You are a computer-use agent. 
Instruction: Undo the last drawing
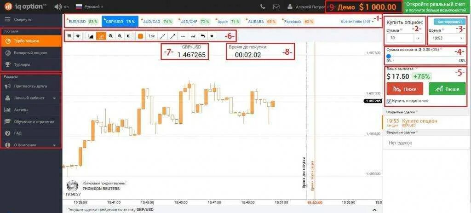click(x=203, y=36)
